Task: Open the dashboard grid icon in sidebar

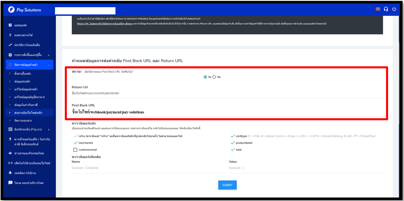Action: pos(10,25)
